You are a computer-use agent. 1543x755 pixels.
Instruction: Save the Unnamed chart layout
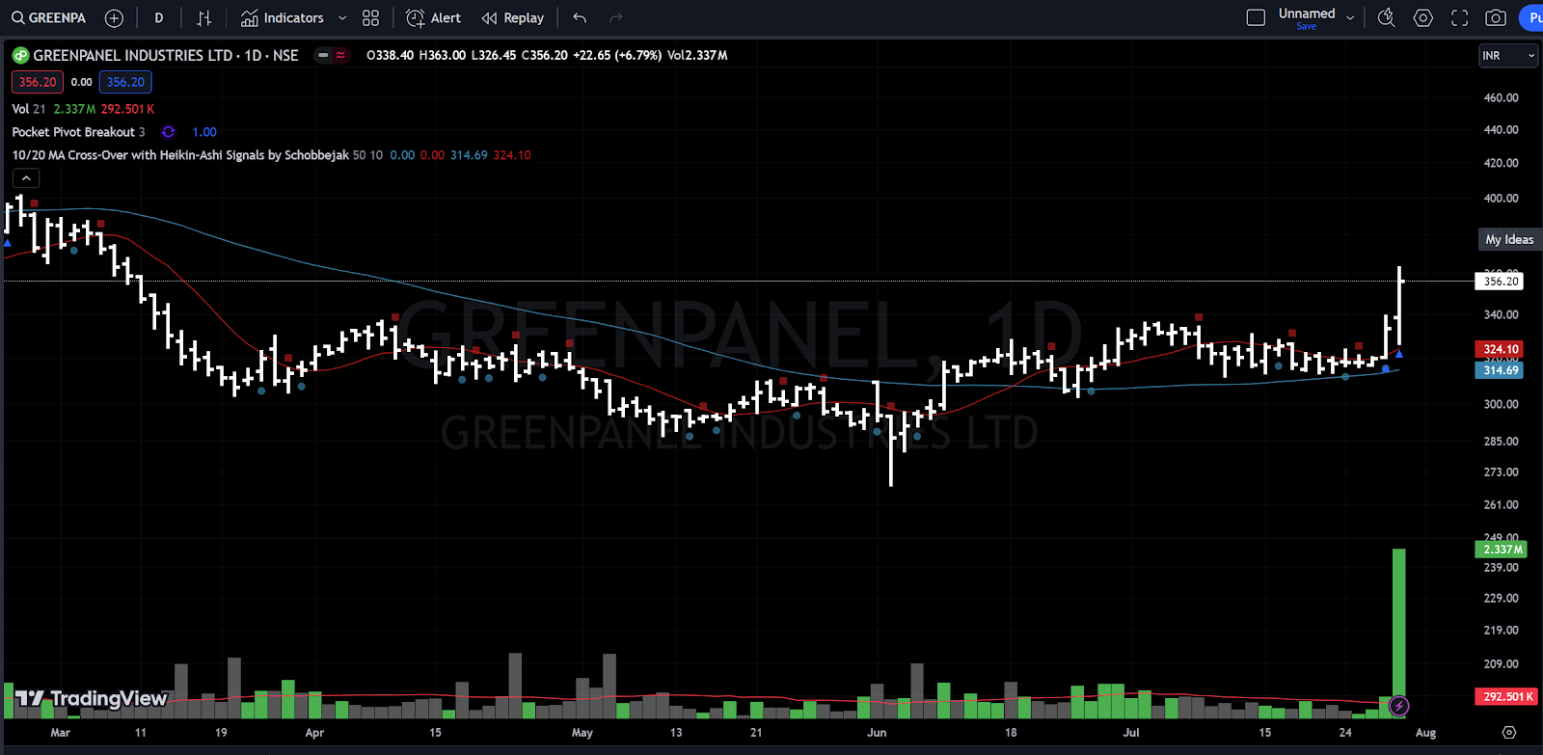(x=1307, y=26)
